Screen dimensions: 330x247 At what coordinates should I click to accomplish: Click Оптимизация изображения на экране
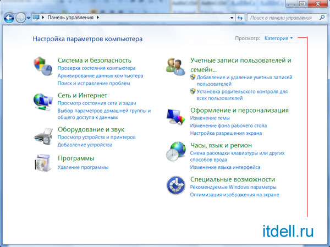(x=234, y=195)
